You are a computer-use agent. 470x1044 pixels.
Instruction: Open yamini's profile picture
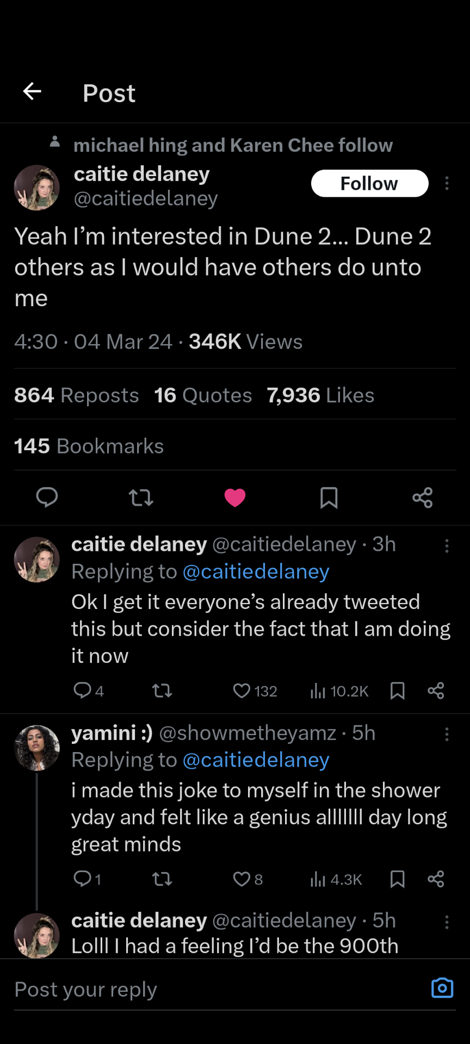37,748
